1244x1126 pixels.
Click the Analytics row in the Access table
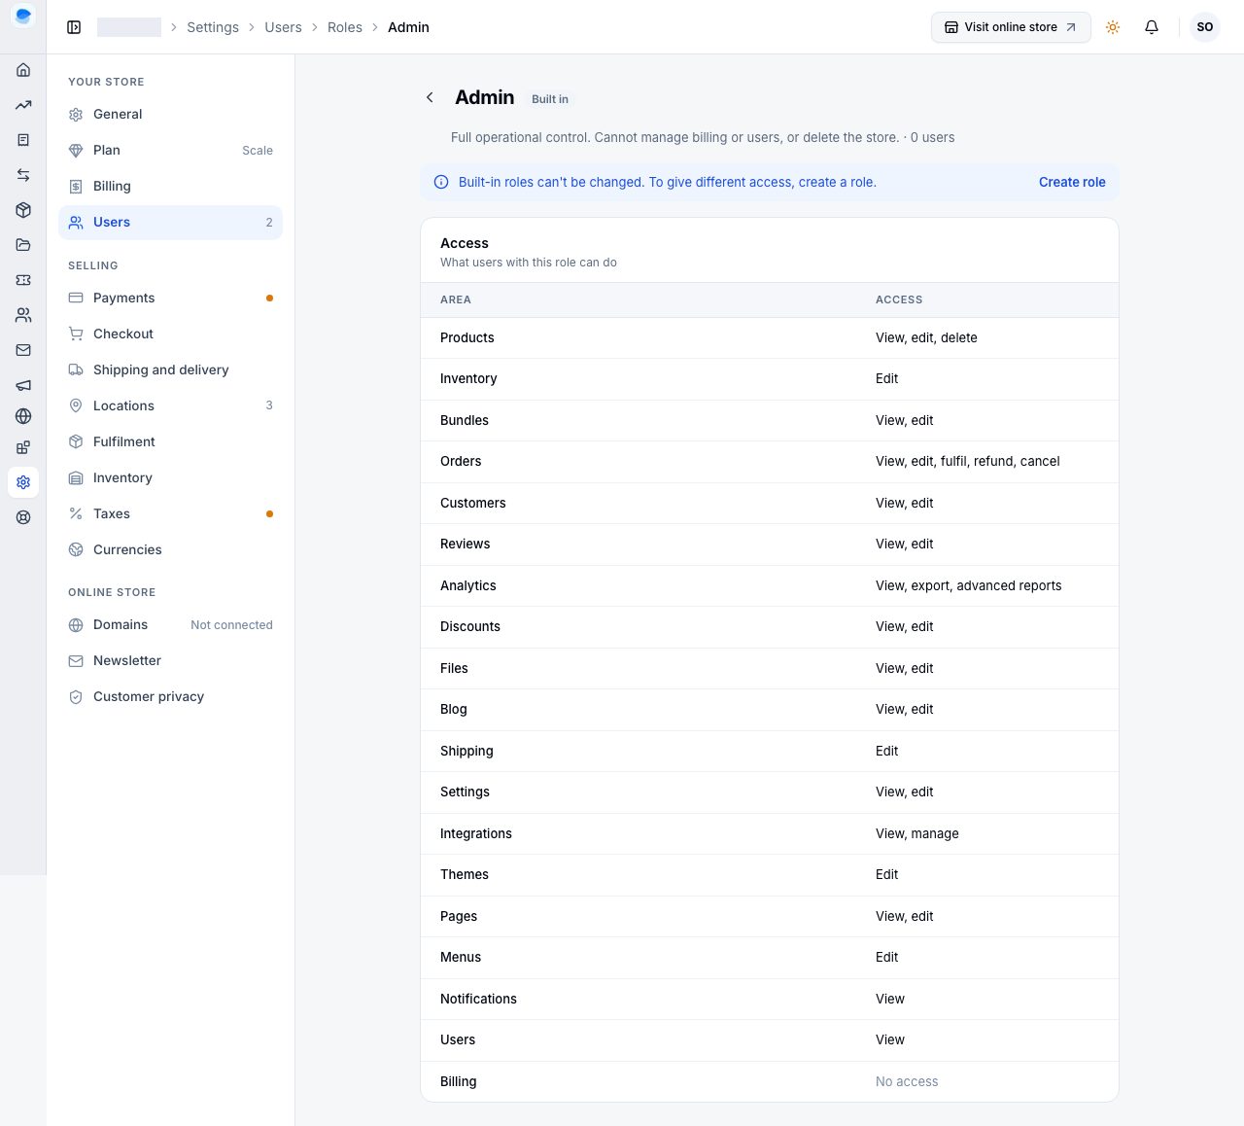(x=770, y=585)
